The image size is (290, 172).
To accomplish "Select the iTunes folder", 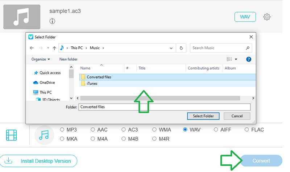I will [92, 84].
